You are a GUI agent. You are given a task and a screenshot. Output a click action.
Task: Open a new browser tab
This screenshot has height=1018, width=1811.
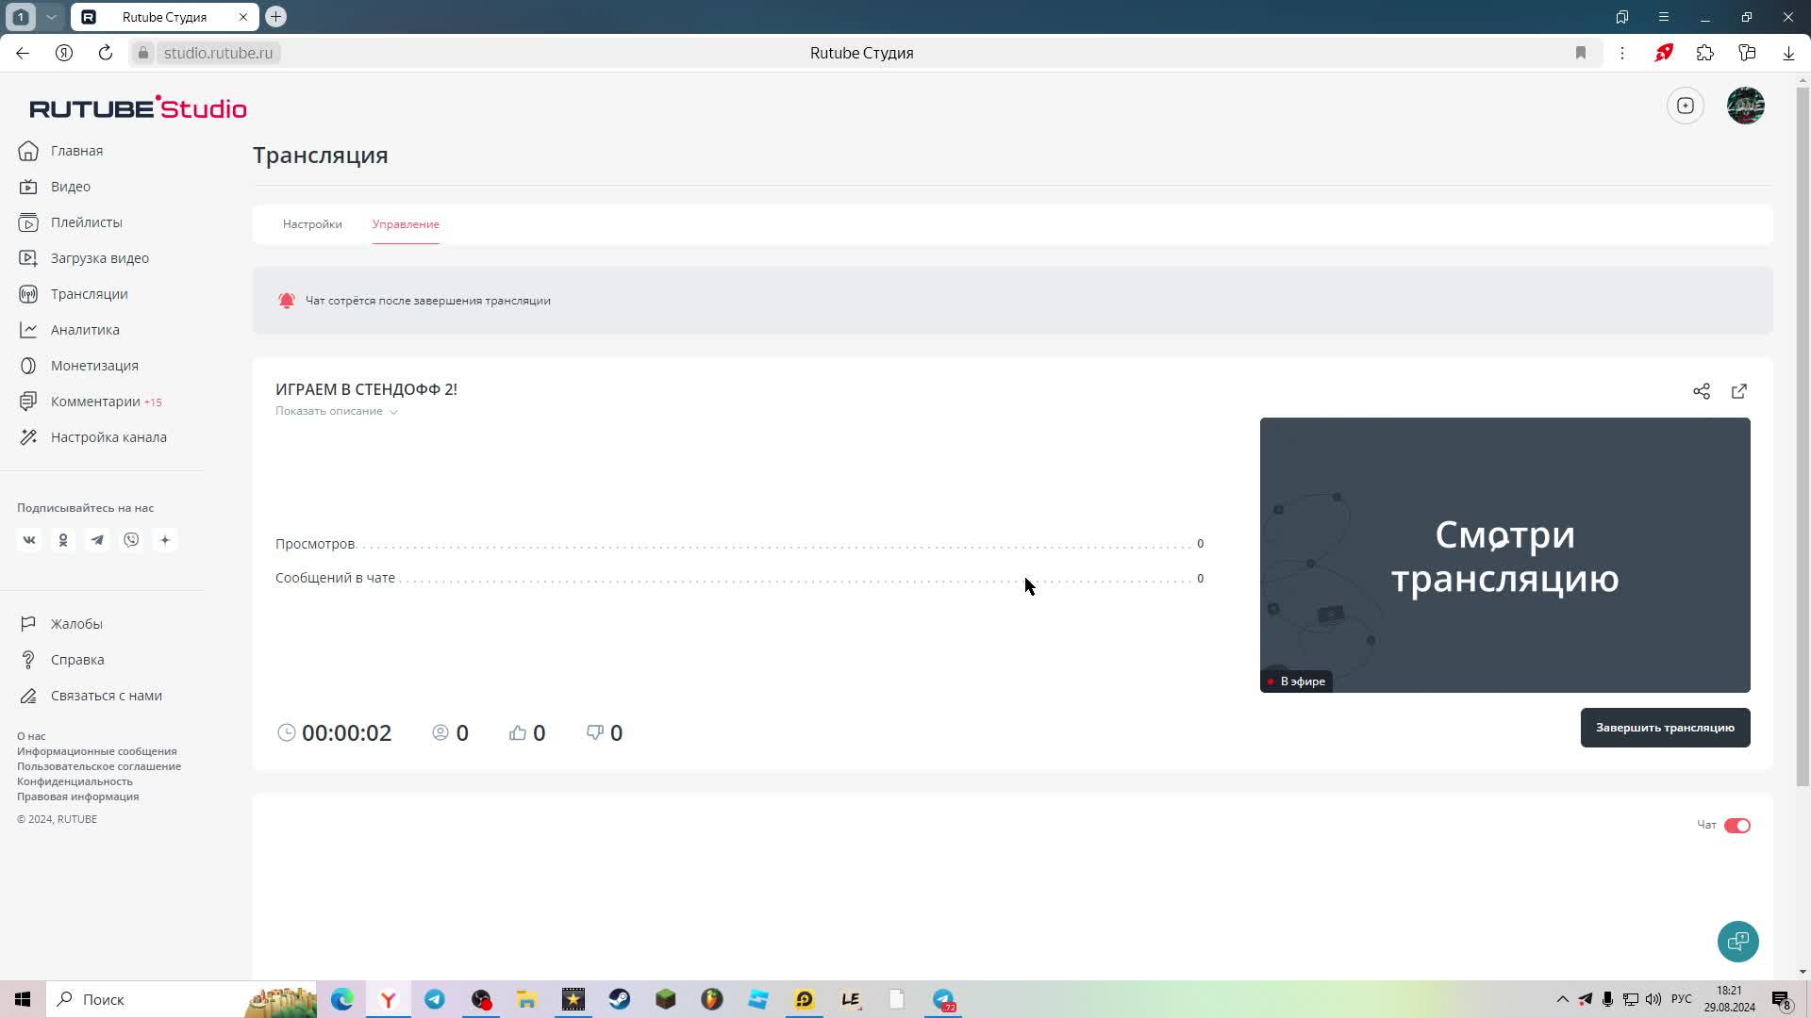coord(275,17)
